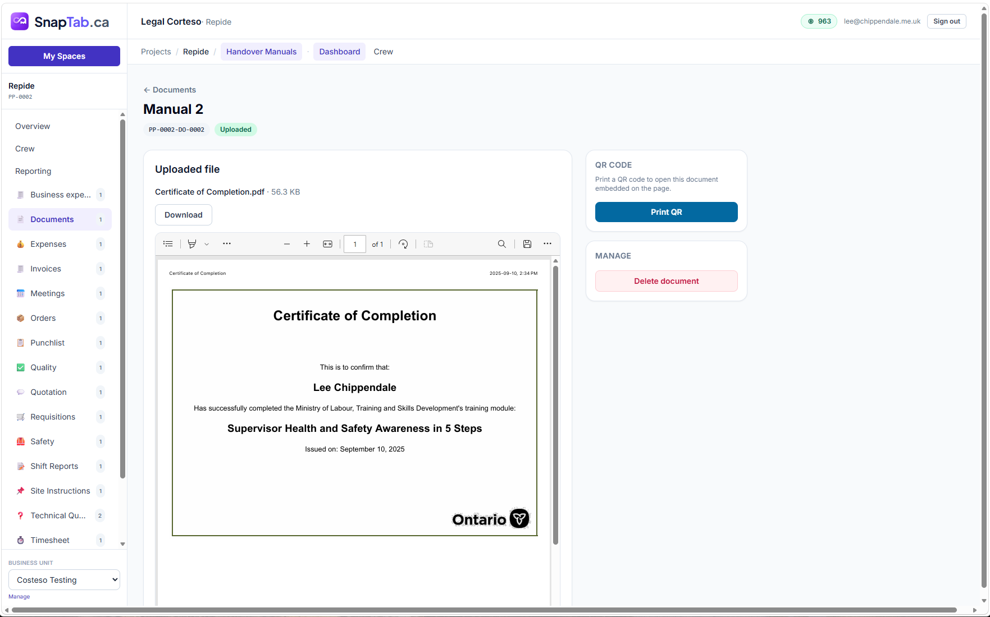Go back via the Documents link

click(x=170, y=90)
